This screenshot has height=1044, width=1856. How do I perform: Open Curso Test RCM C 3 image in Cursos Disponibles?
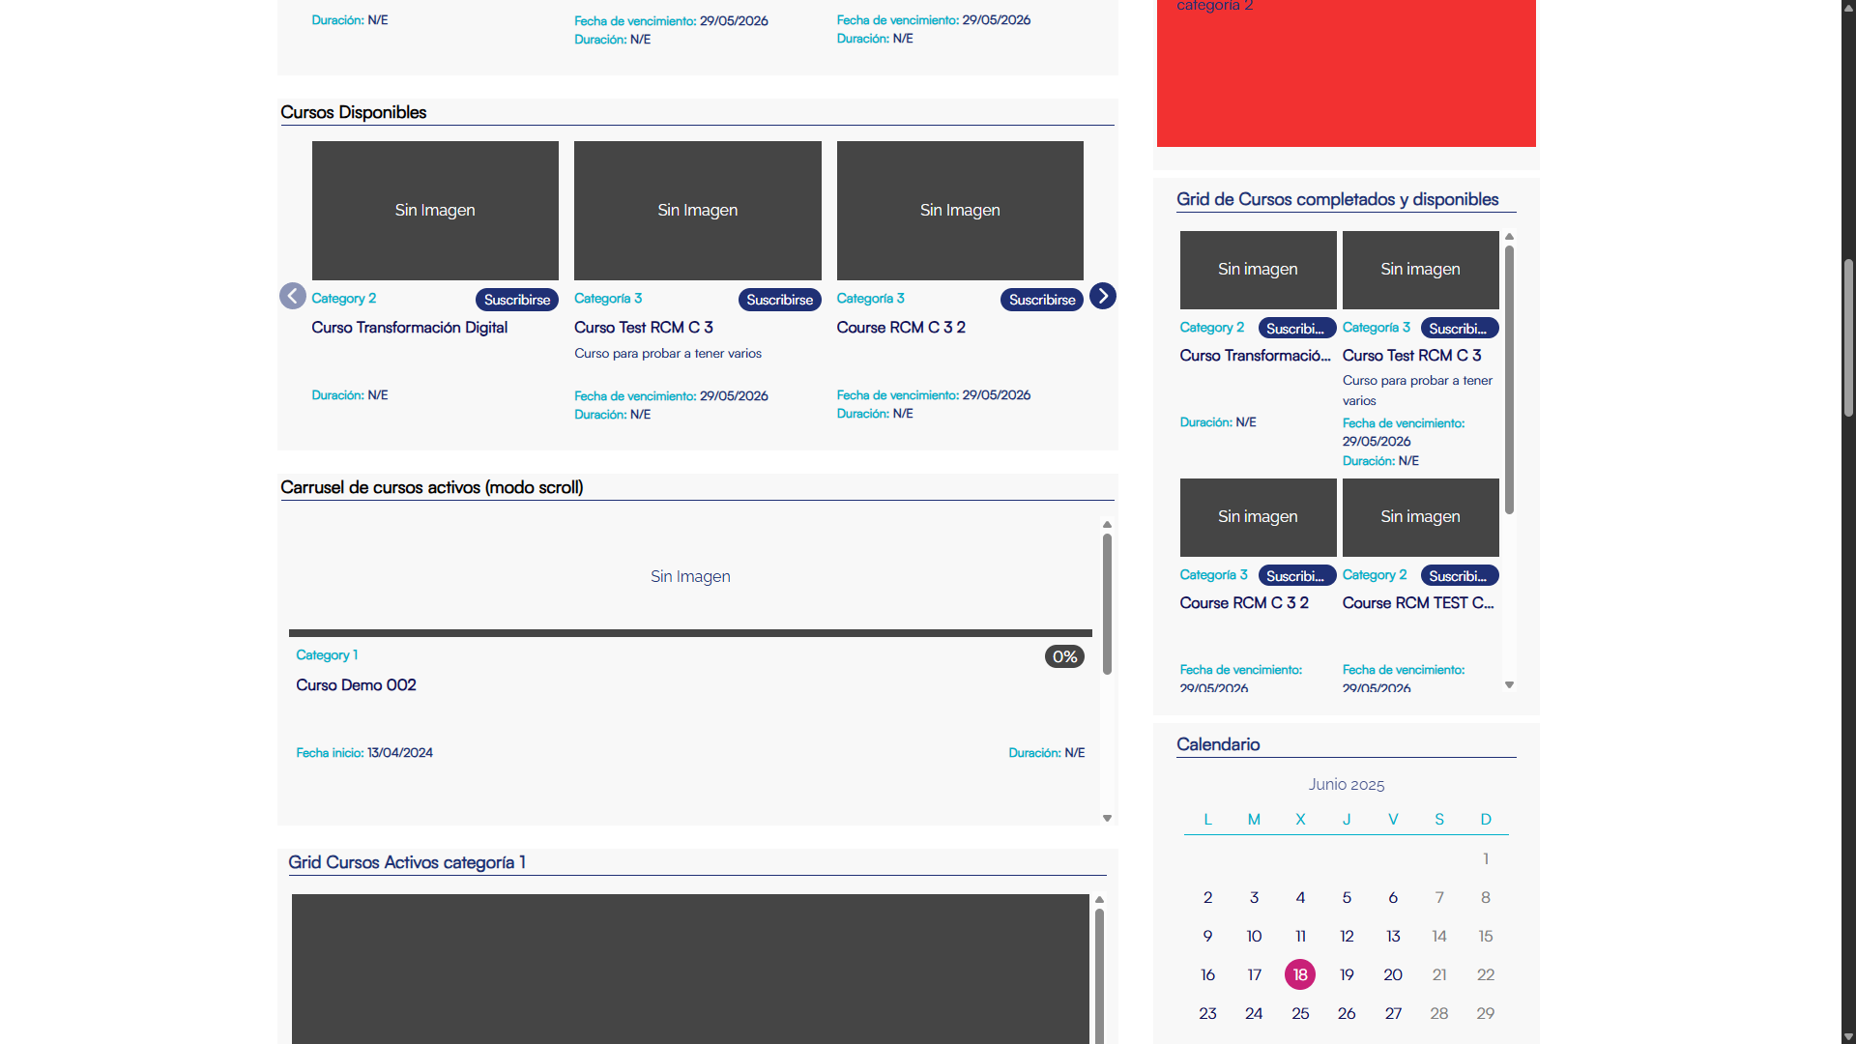click(x=698, y=211)
